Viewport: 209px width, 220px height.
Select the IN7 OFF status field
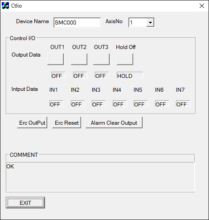click(183, 104)
